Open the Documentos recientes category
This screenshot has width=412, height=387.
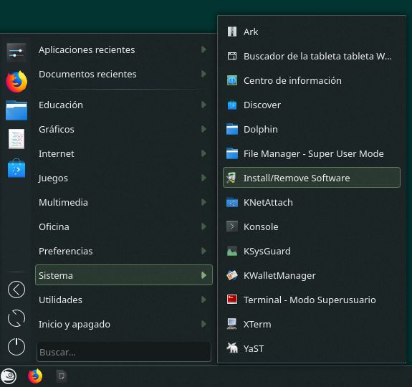click(124, 74)
